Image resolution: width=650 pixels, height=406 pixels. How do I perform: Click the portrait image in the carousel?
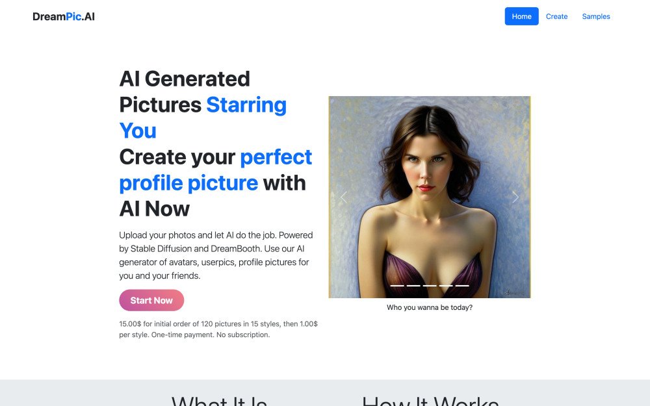[x=430, y=197]
